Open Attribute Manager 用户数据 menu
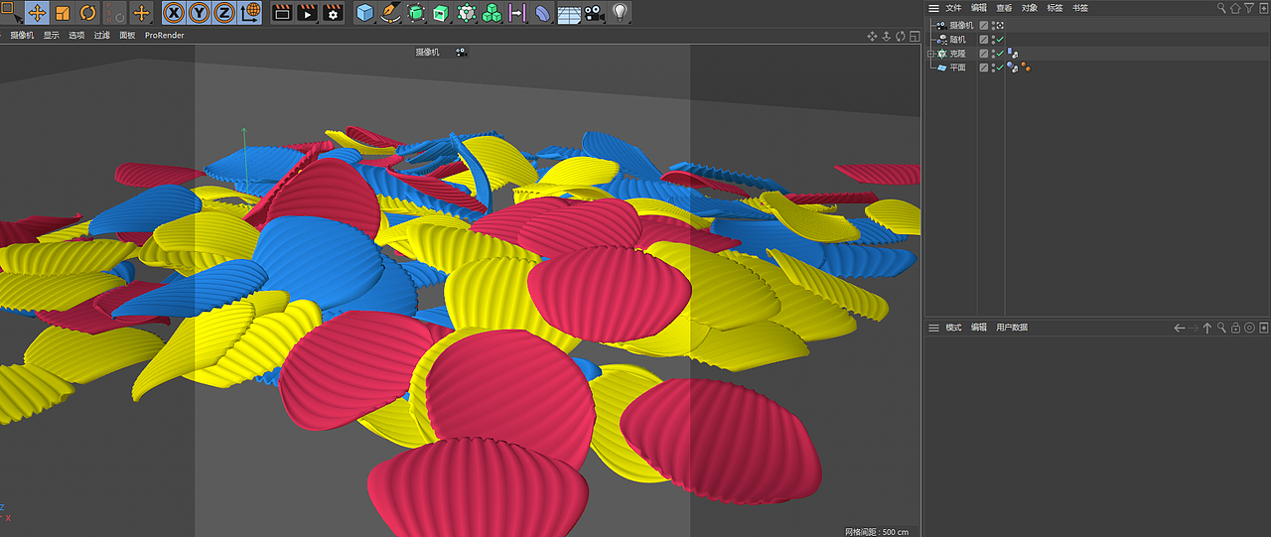Image resolution: width=1271 pixels, height=537 pixels. (x=1012, y=328)
